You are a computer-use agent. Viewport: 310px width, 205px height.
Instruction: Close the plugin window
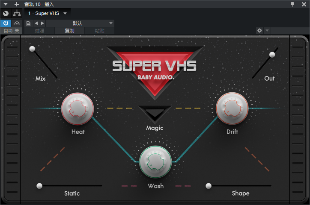coord(304,4)
